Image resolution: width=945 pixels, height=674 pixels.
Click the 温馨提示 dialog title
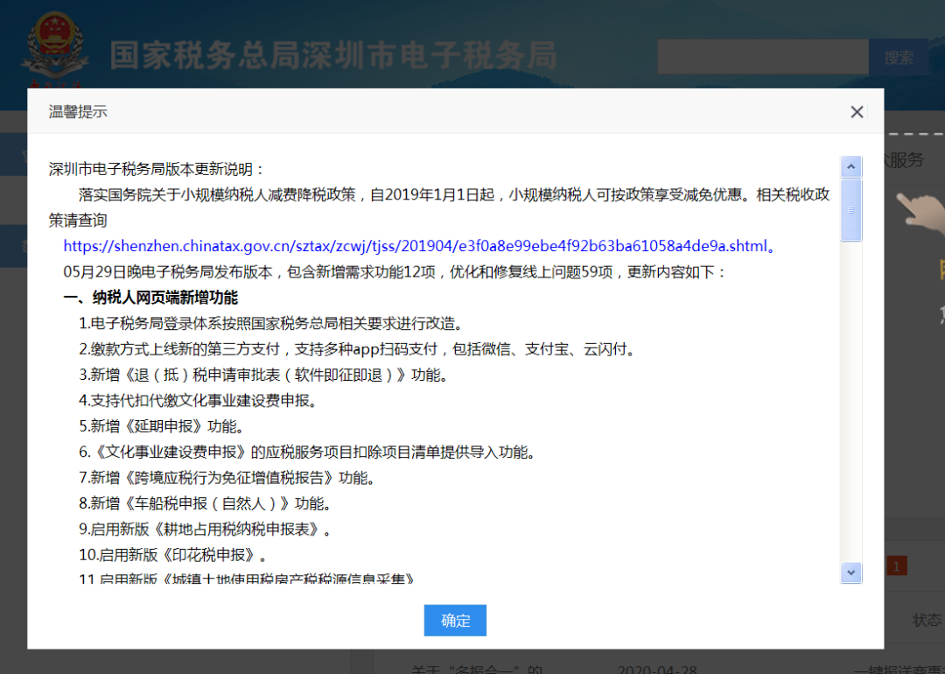tap(78, 111)
